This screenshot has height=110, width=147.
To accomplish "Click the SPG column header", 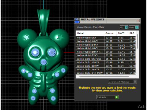I will click(x=132, y=33).
